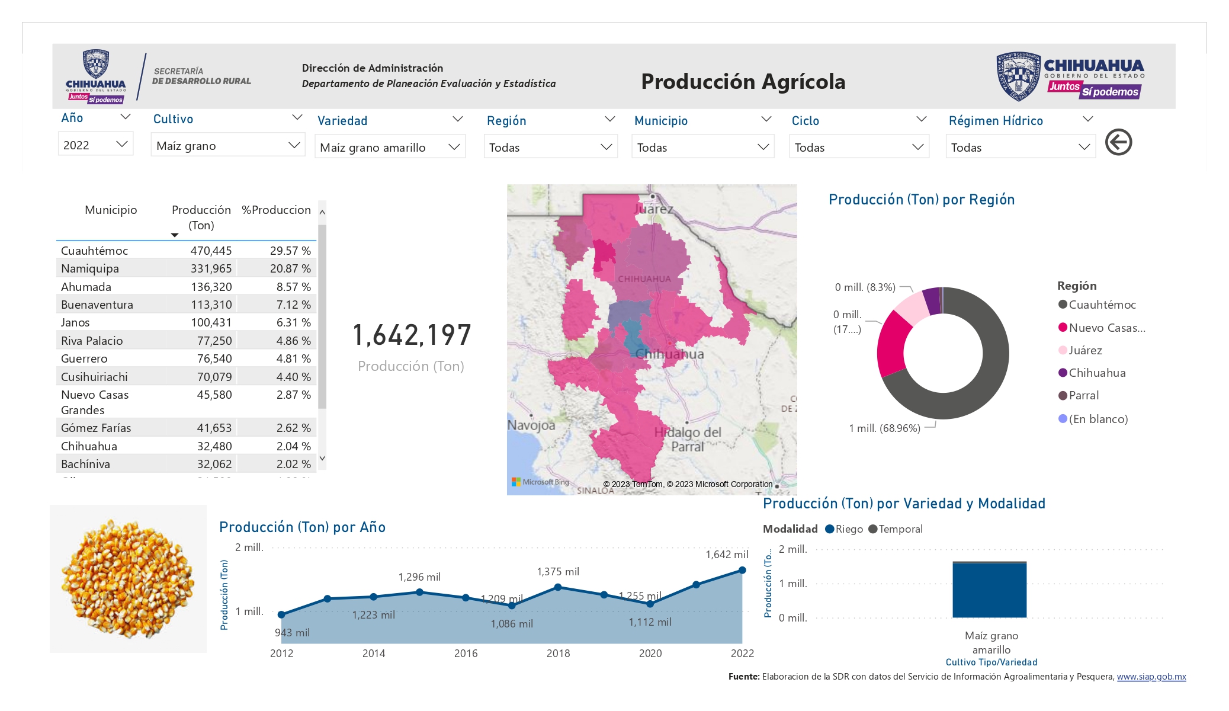The height and width of the screenshot is (711, 1229).
Task: Sort table by %Produccion column header
Action: [276, 210]
